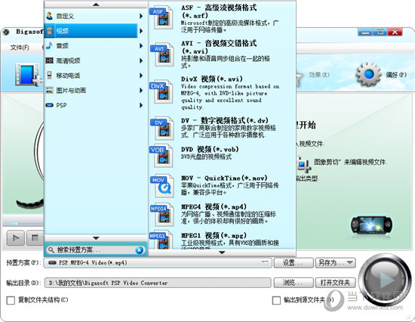The image size is (415, 322).
Task: Click the ASF format file icon
Action: 161,18
